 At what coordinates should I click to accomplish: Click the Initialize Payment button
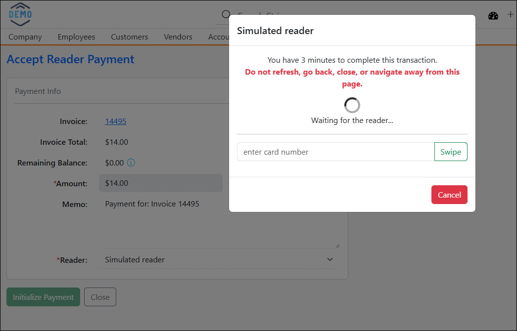pos(43,297)
